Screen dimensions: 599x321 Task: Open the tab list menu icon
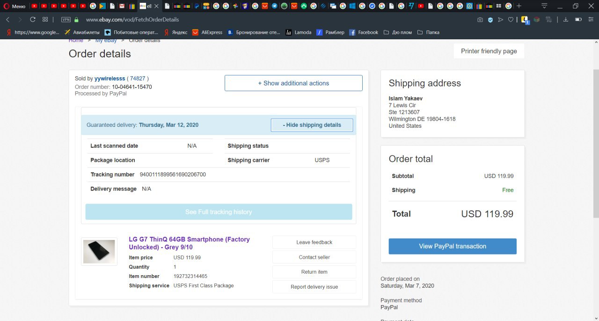(544, 6)
